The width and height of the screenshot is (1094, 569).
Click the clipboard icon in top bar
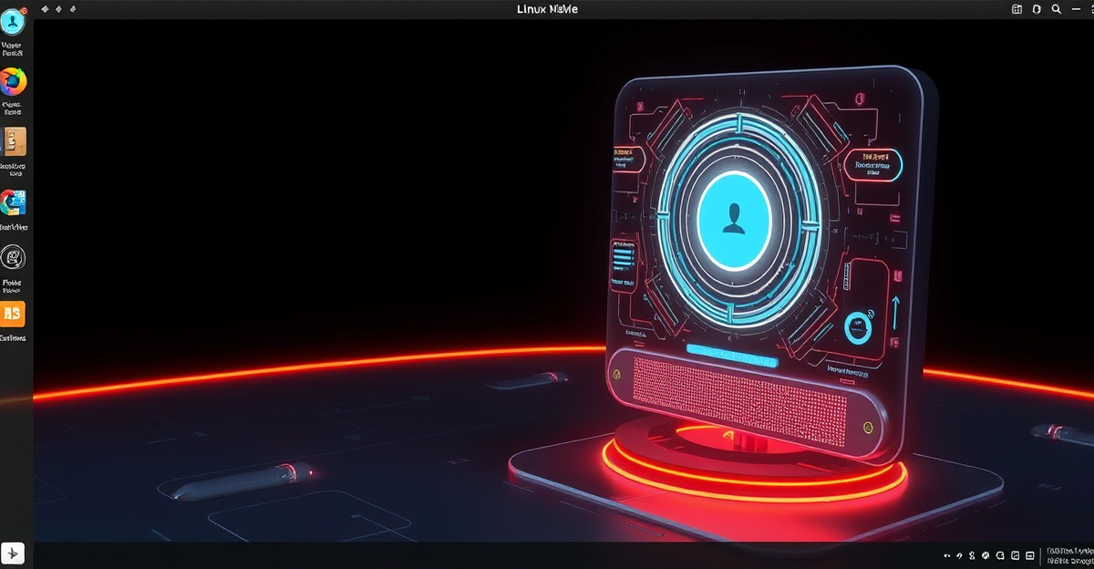pyautogui.click(x=1037, y=9)
